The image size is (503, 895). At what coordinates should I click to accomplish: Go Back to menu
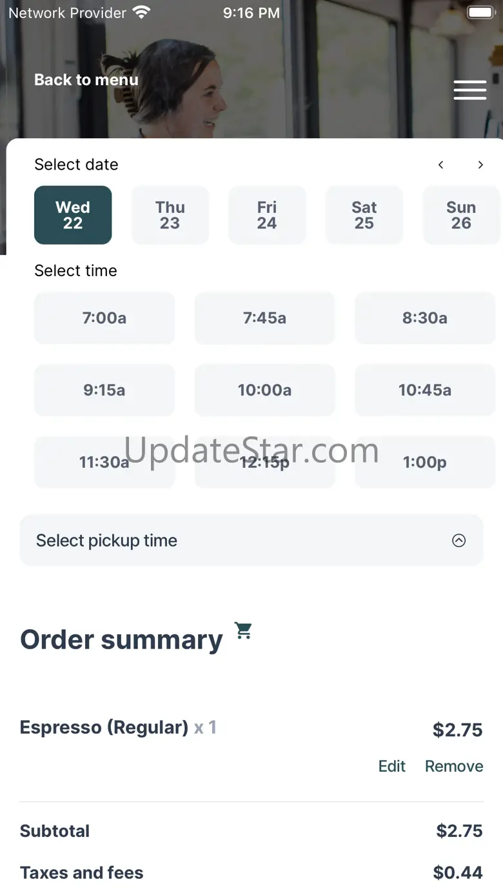86,80
